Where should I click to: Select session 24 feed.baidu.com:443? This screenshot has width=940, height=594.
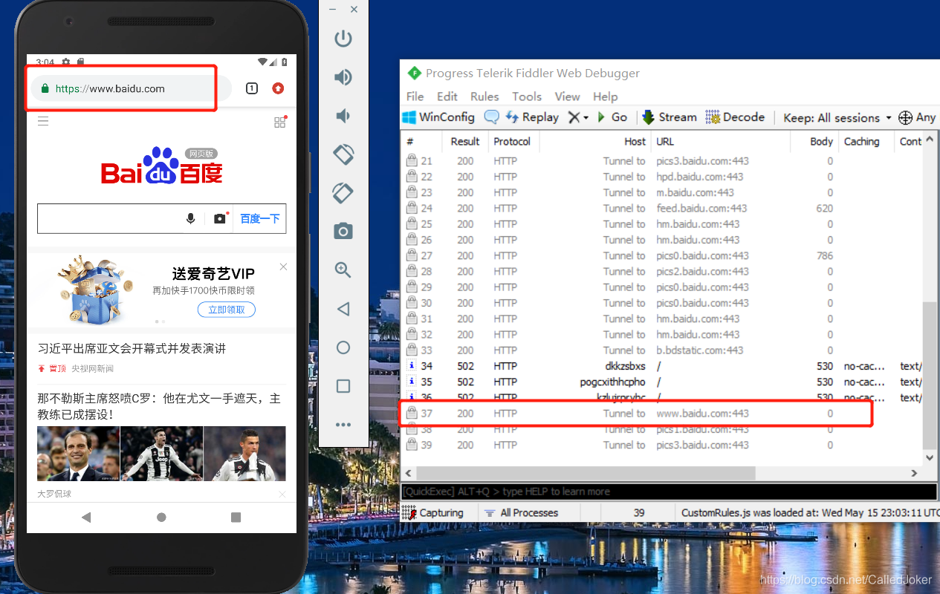pyautogui.click(x=661, y=208)
